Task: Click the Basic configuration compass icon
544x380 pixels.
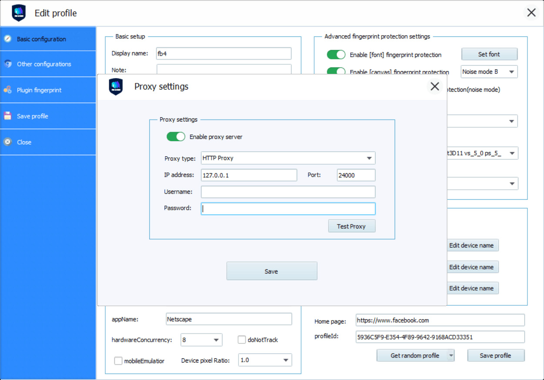Action: point(7,39)
